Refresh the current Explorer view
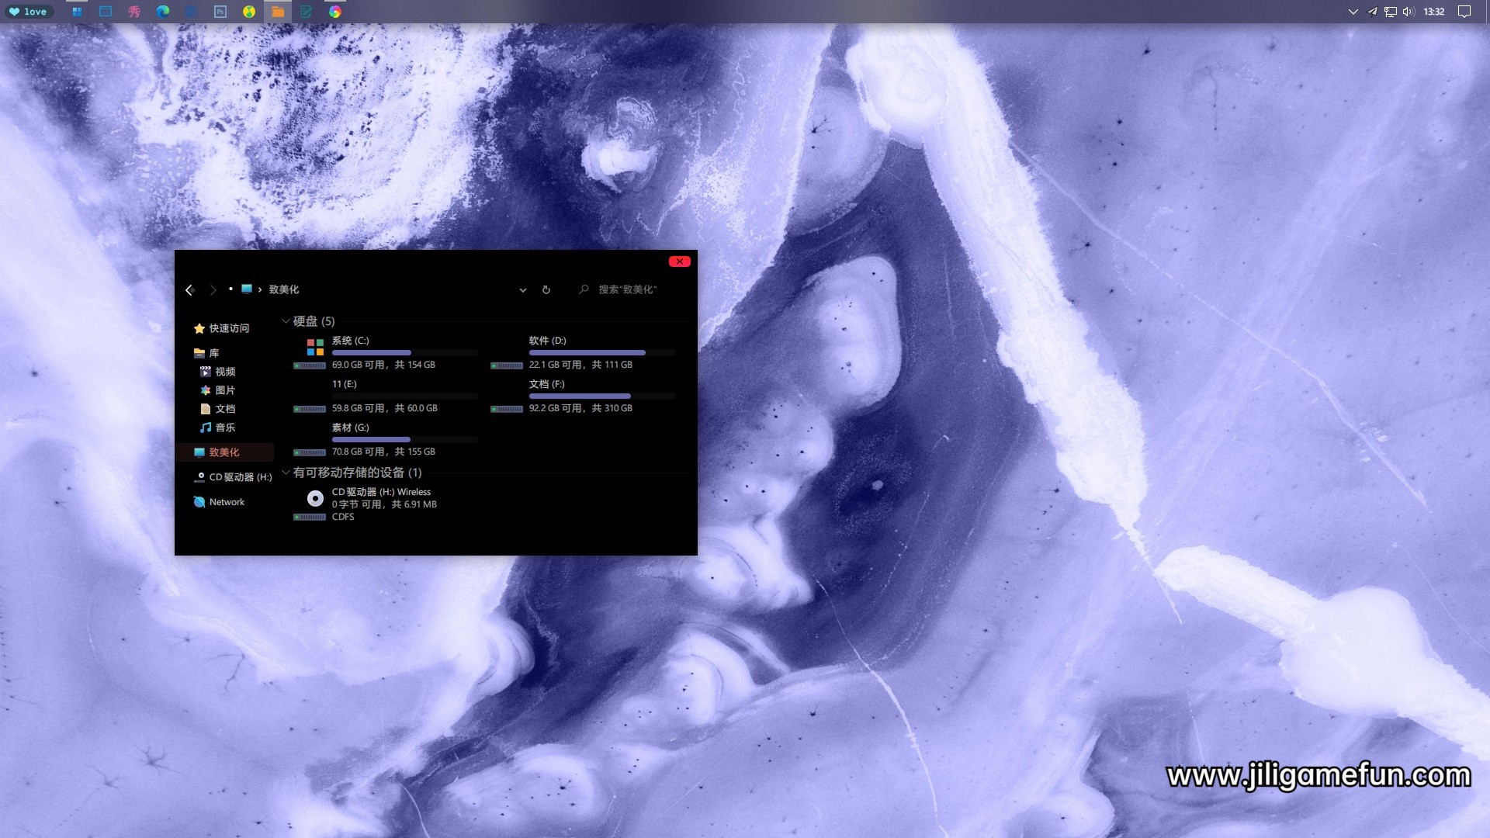Screen dimensions: 1490x838 (x=546, y=289)
